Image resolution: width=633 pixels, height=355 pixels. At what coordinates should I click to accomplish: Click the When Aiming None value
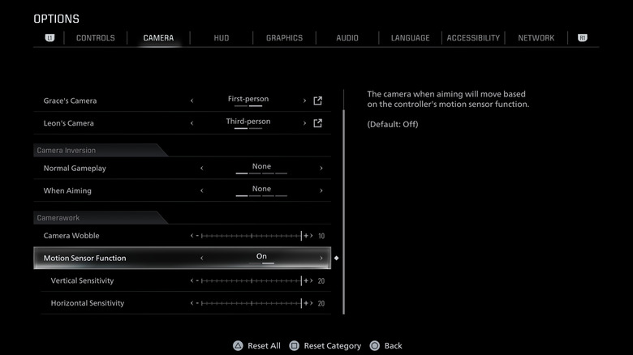coord(261,189)
